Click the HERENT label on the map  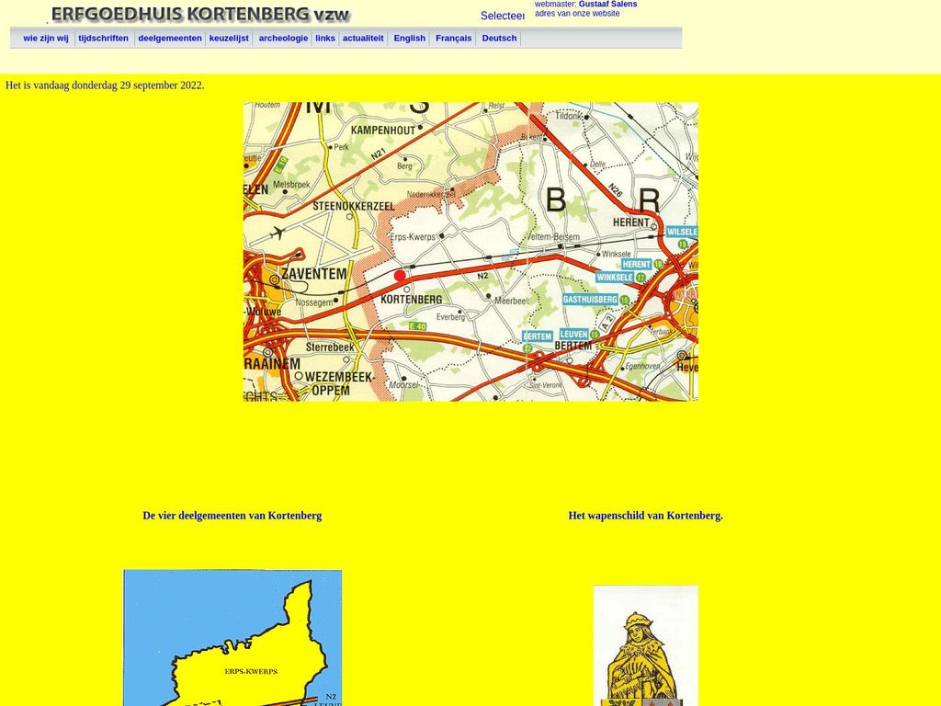click(630, 222)
